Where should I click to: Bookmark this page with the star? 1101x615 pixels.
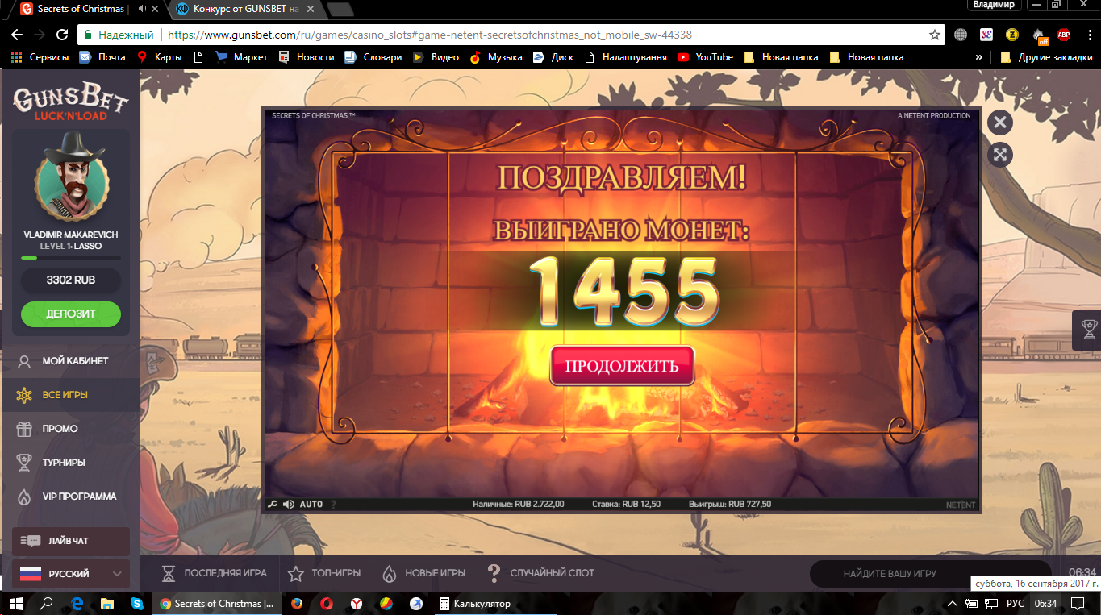pos(935,35)
